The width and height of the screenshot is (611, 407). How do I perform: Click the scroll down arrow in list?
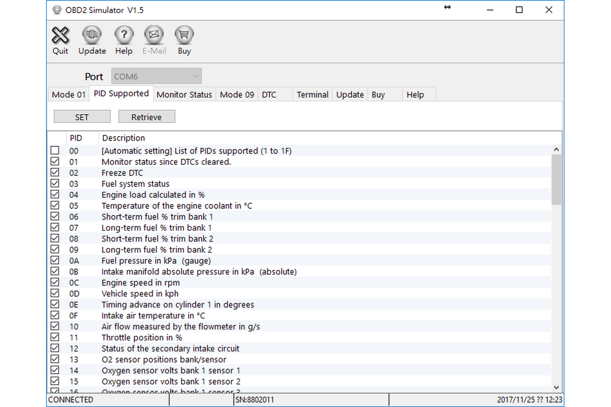[556, 387]
